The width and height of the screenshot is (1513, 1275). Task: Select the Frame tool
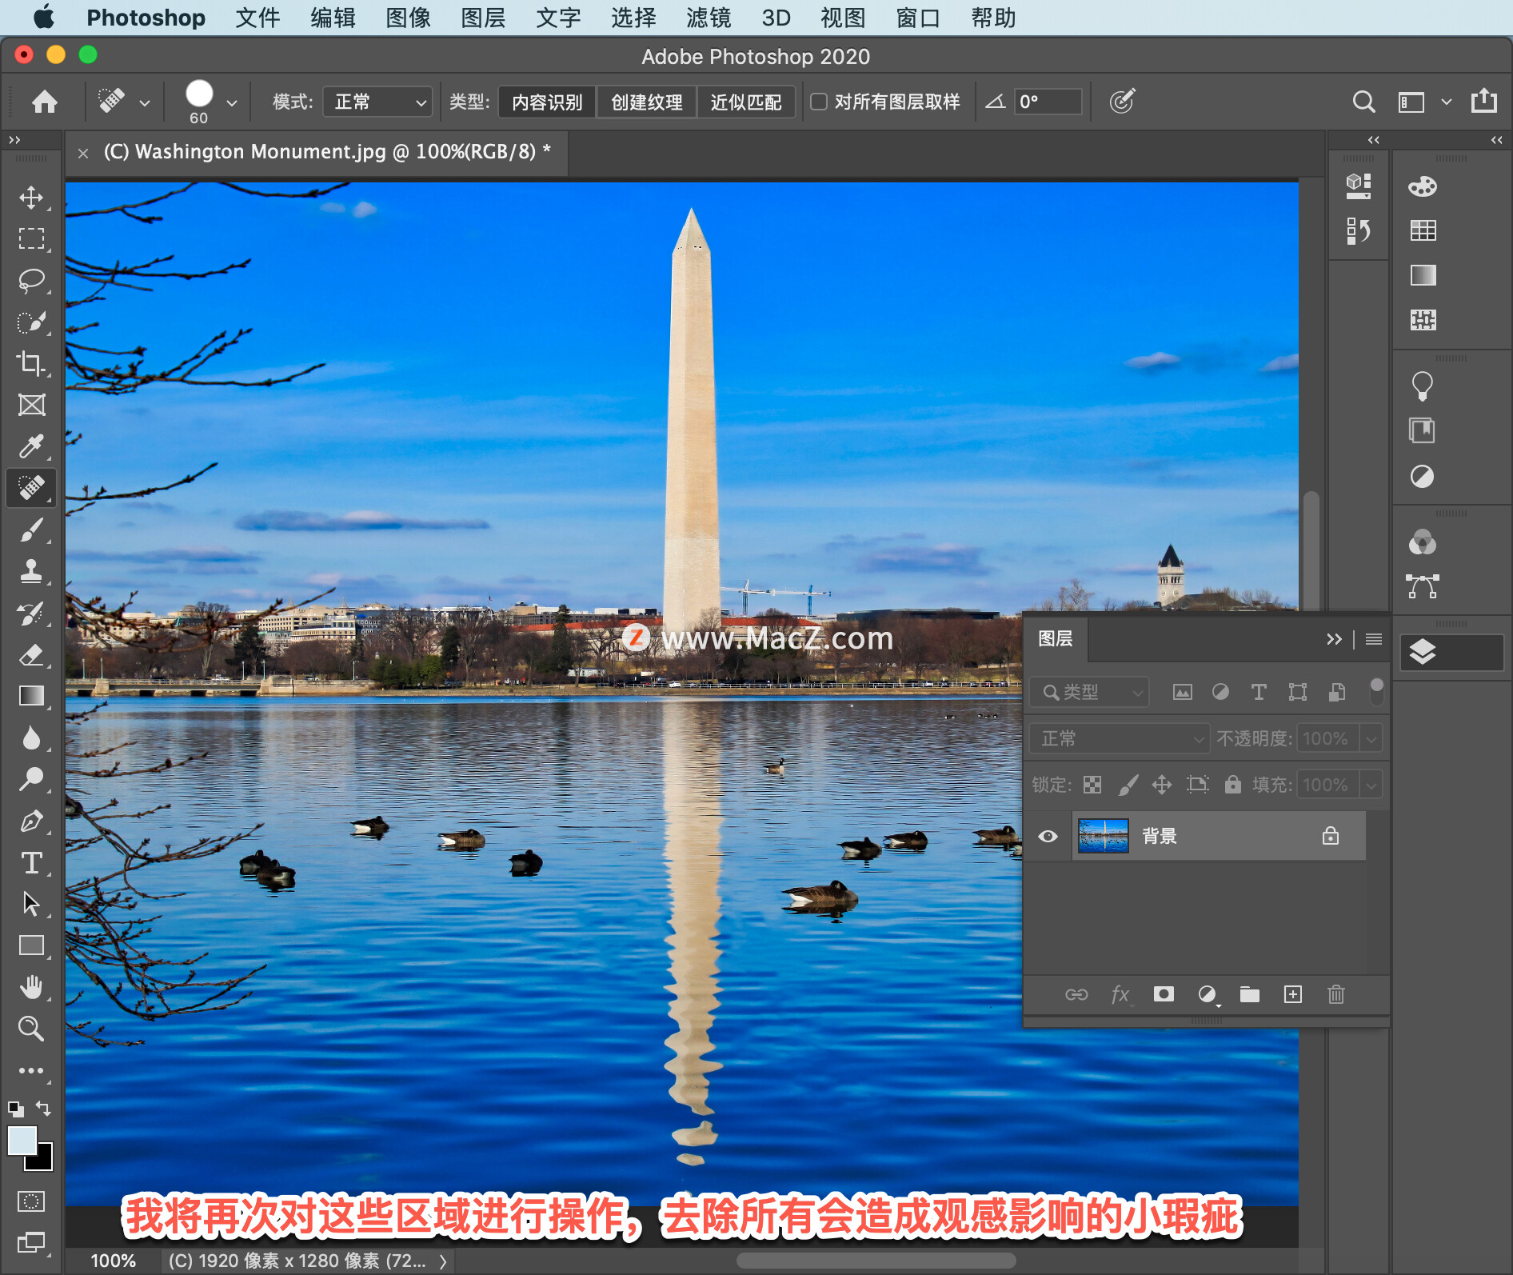pyautogui.click(x=31, y=405)
